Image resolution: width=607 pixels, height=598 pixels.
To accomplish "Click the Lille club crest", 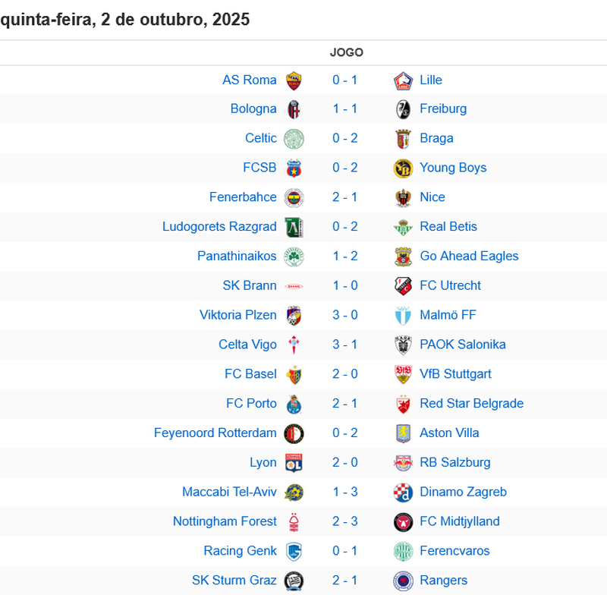I will (x=403, y=80).
